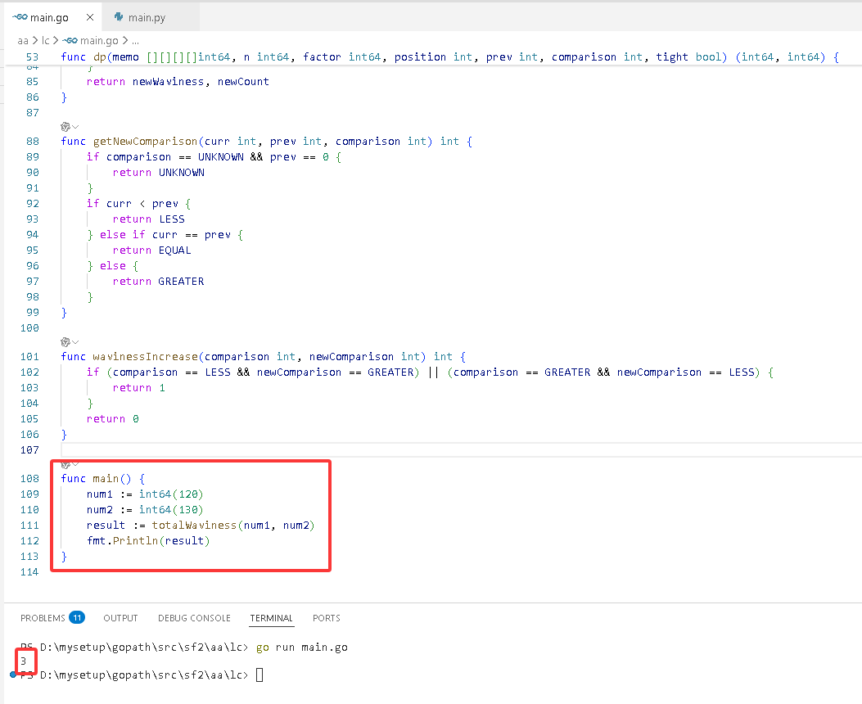The image size is (862, 704).
Task: Click 'return GREATER' on line 97
Action: click(x=158, y=282)
